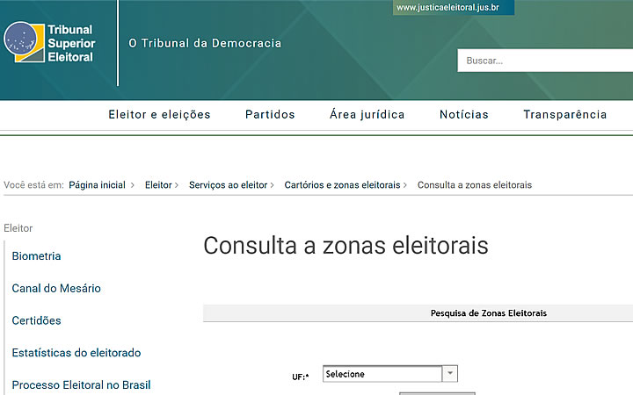The height and width of the screenshot is (395, 633).
Task: Open Canal do Mesário sidebar link
Action: (56, 288)
